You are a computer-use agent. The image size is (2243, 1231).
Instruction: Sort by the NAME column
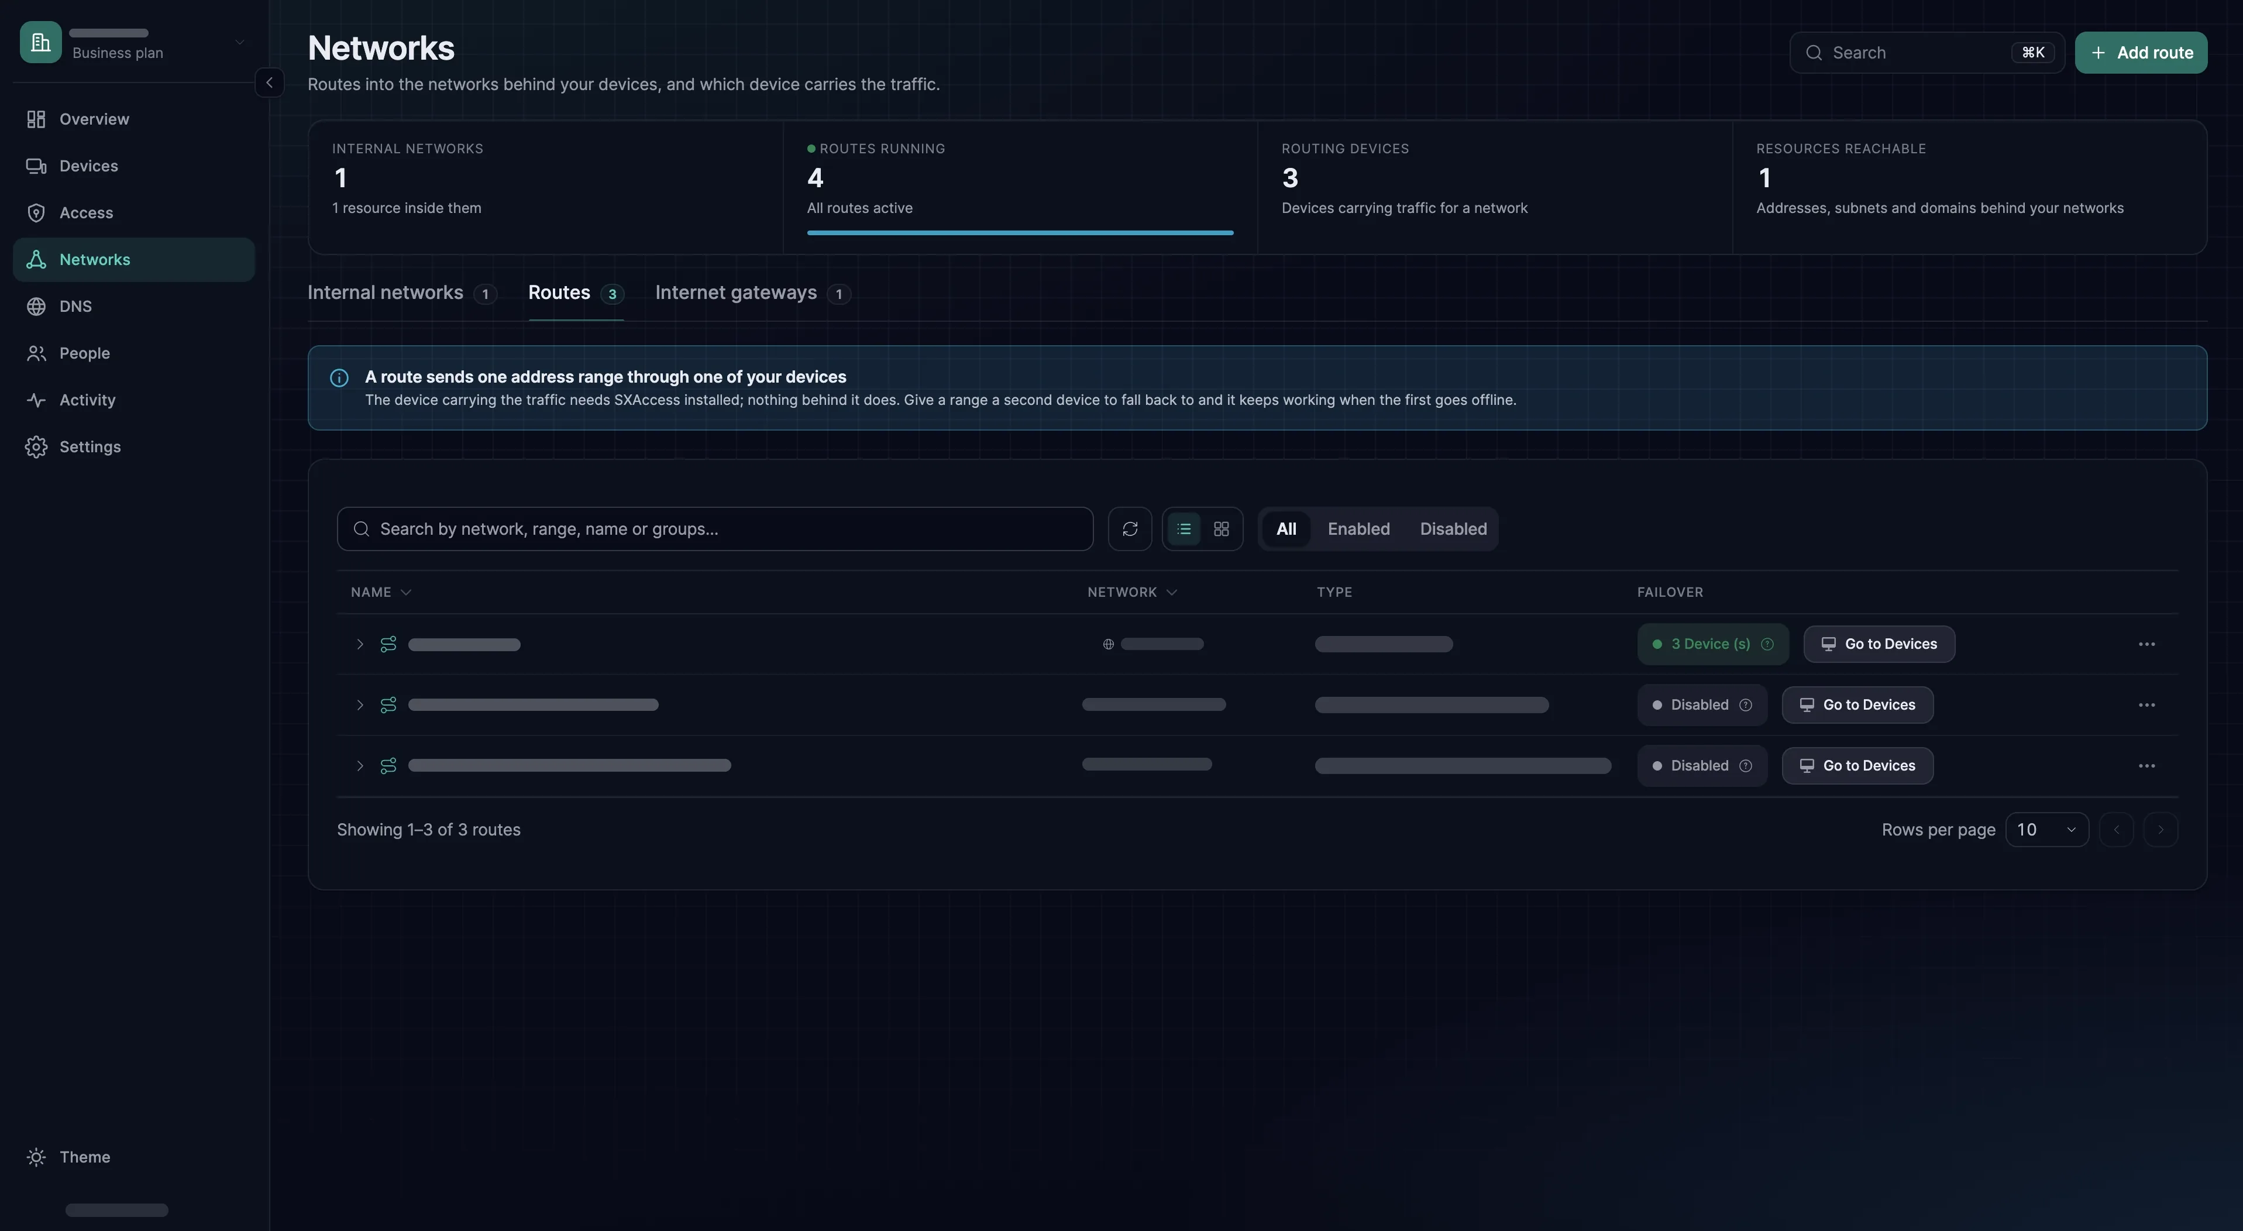click(380, 593)
